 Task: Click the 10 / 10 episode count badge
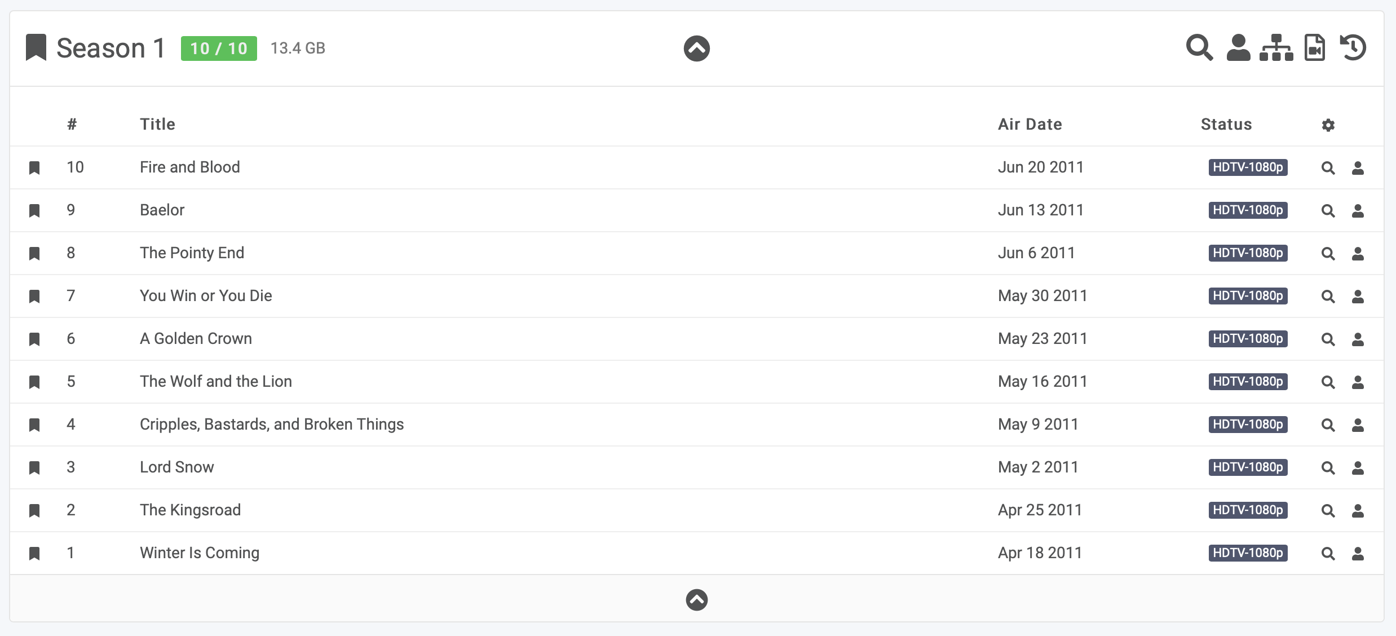click(x=219, y=48)
